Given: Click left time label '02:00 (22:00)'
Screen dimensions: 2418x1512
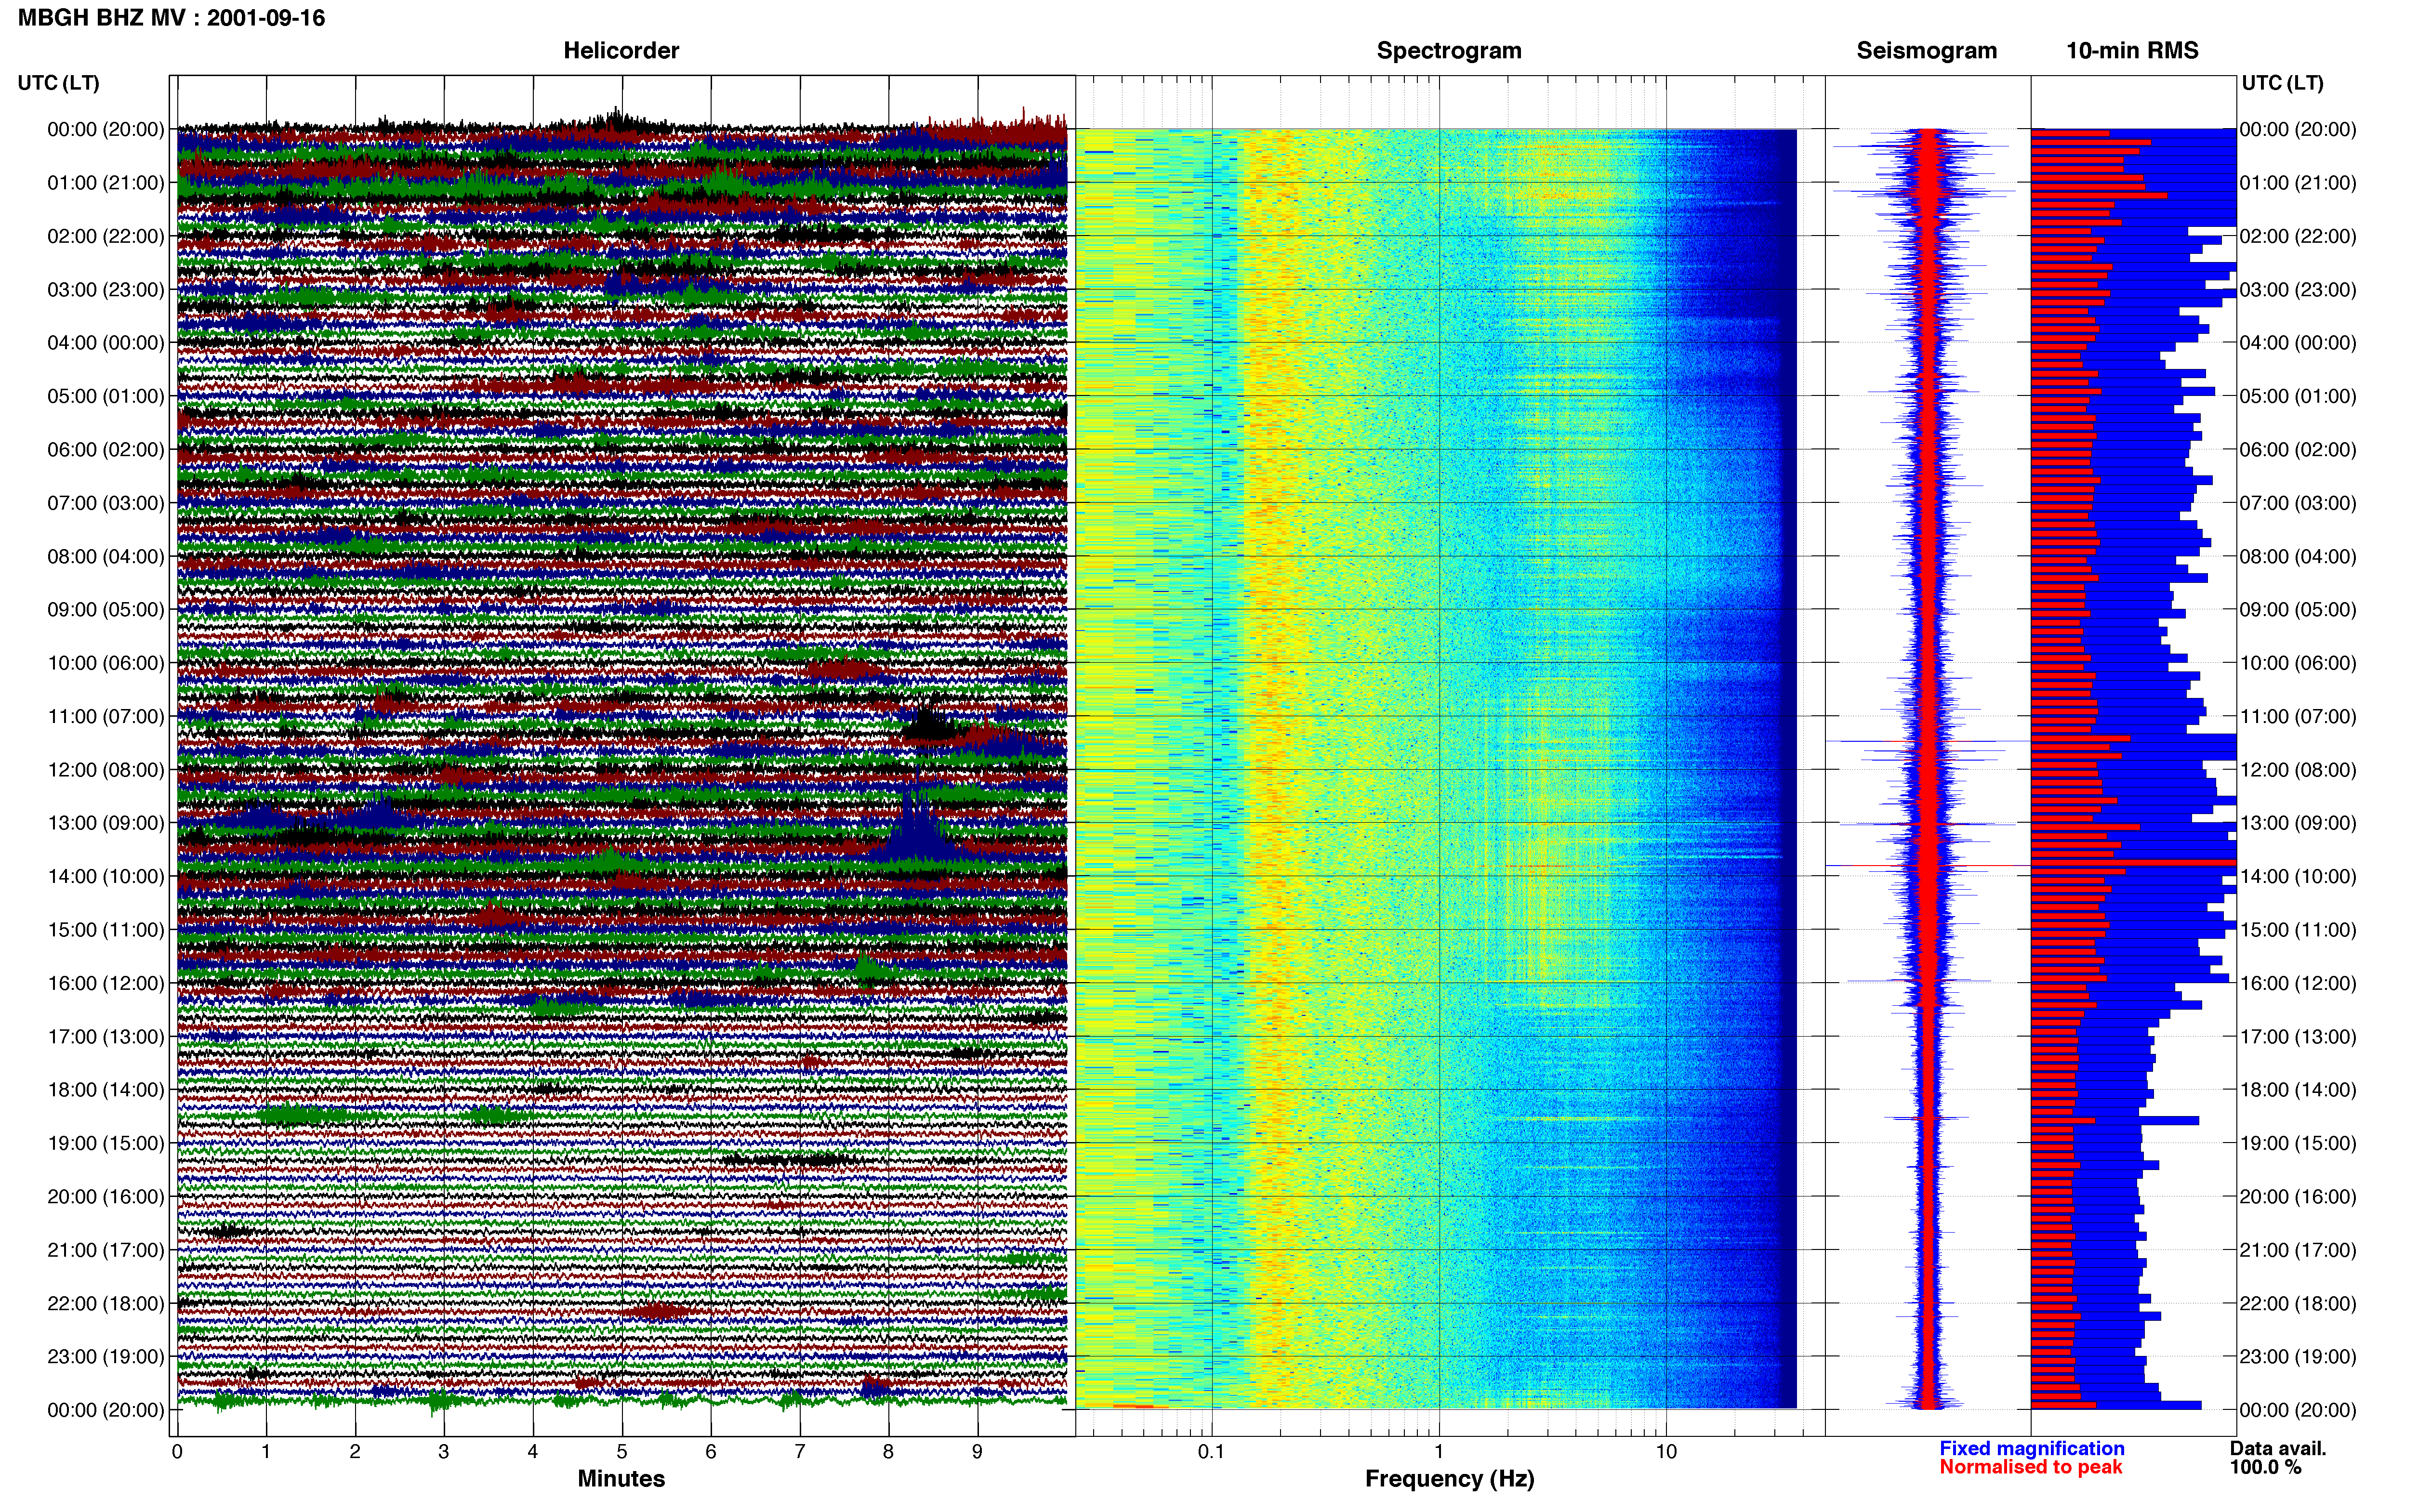Looking at the screenshot, I should coord(105,236).
